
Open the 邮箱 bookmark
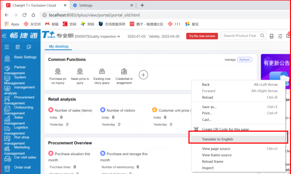(x=52, y=24)
